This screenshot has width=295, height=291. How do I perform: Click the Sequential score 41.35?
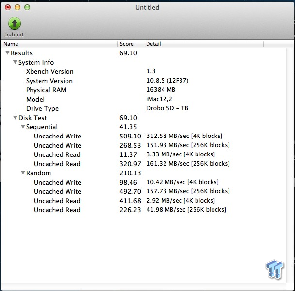click(128, 127)
